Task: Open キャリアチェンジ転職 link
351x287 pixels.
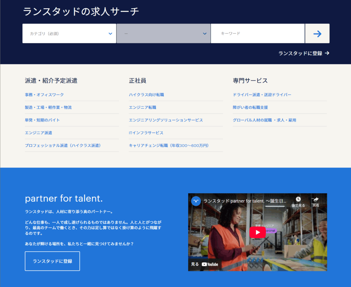Action: (169, 146)
